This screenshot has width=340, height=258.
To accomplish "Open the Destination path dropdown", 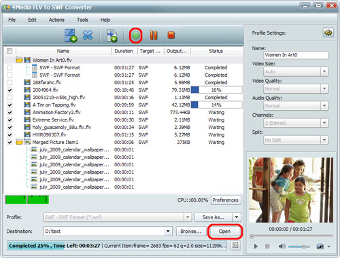I will [168, 232].
